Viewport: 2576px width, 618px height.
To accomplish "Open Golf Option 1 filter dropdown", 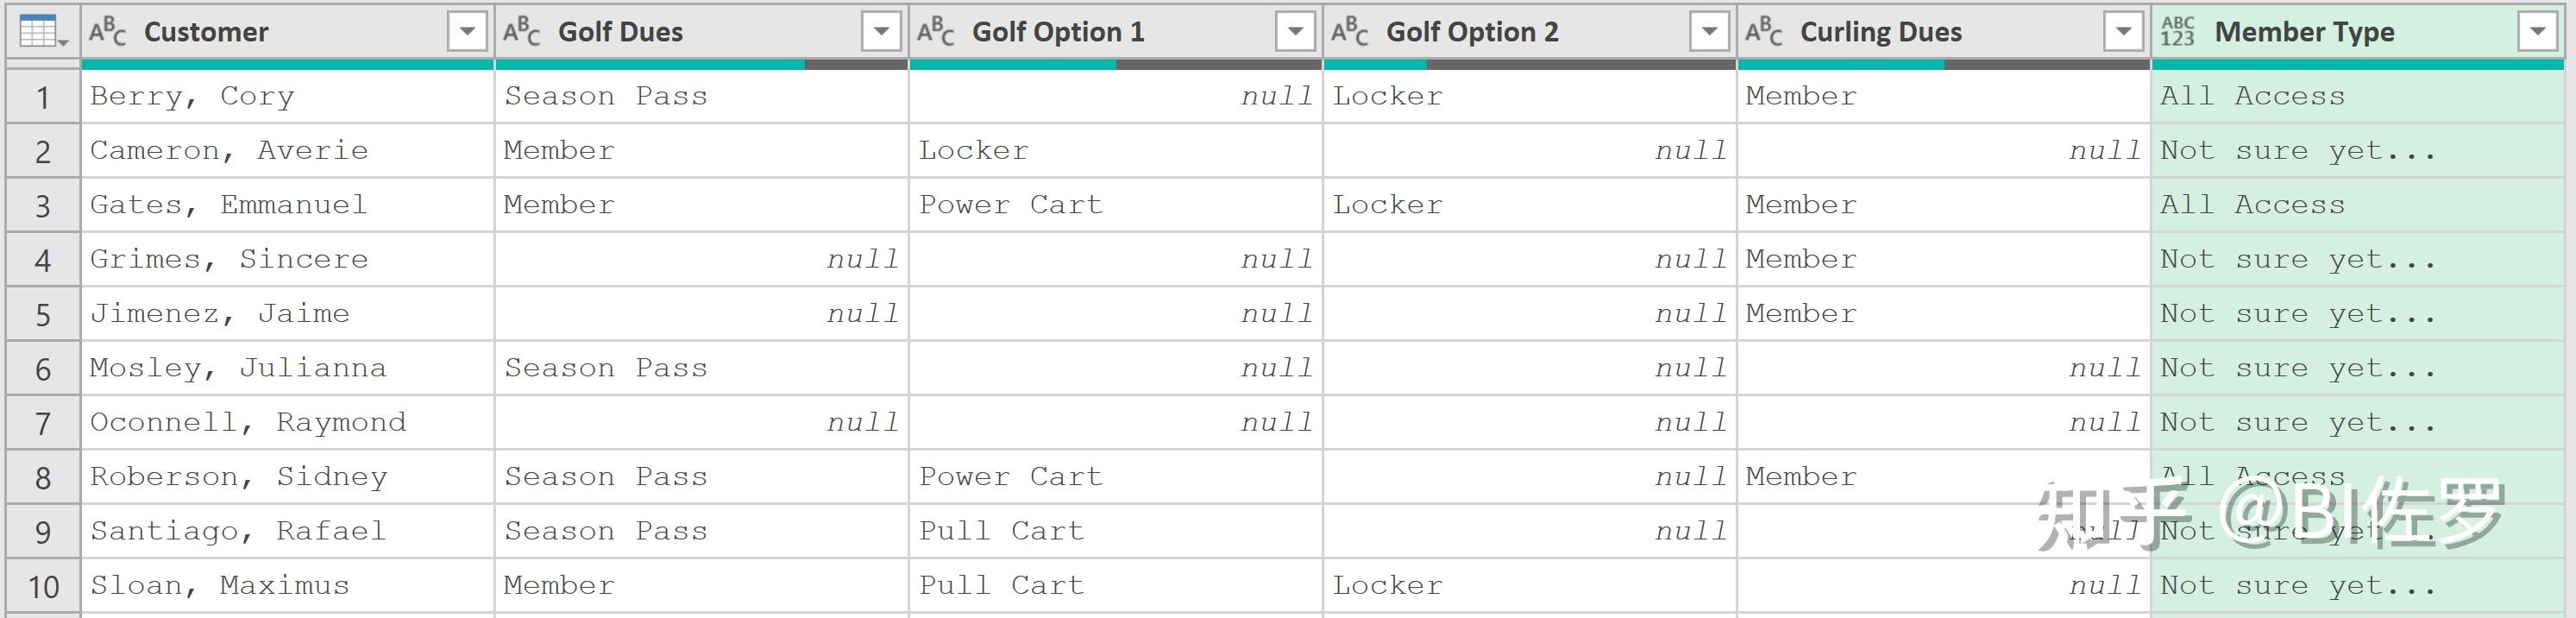I will click(1295, 33).
